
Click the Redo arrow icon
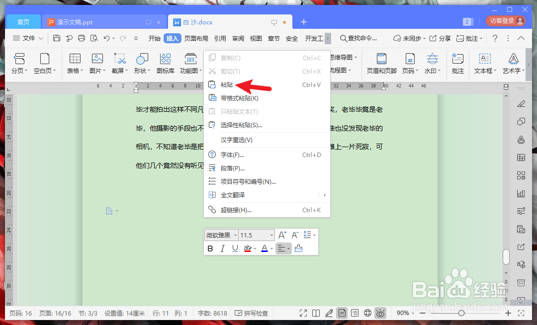[x=123, y=38]
